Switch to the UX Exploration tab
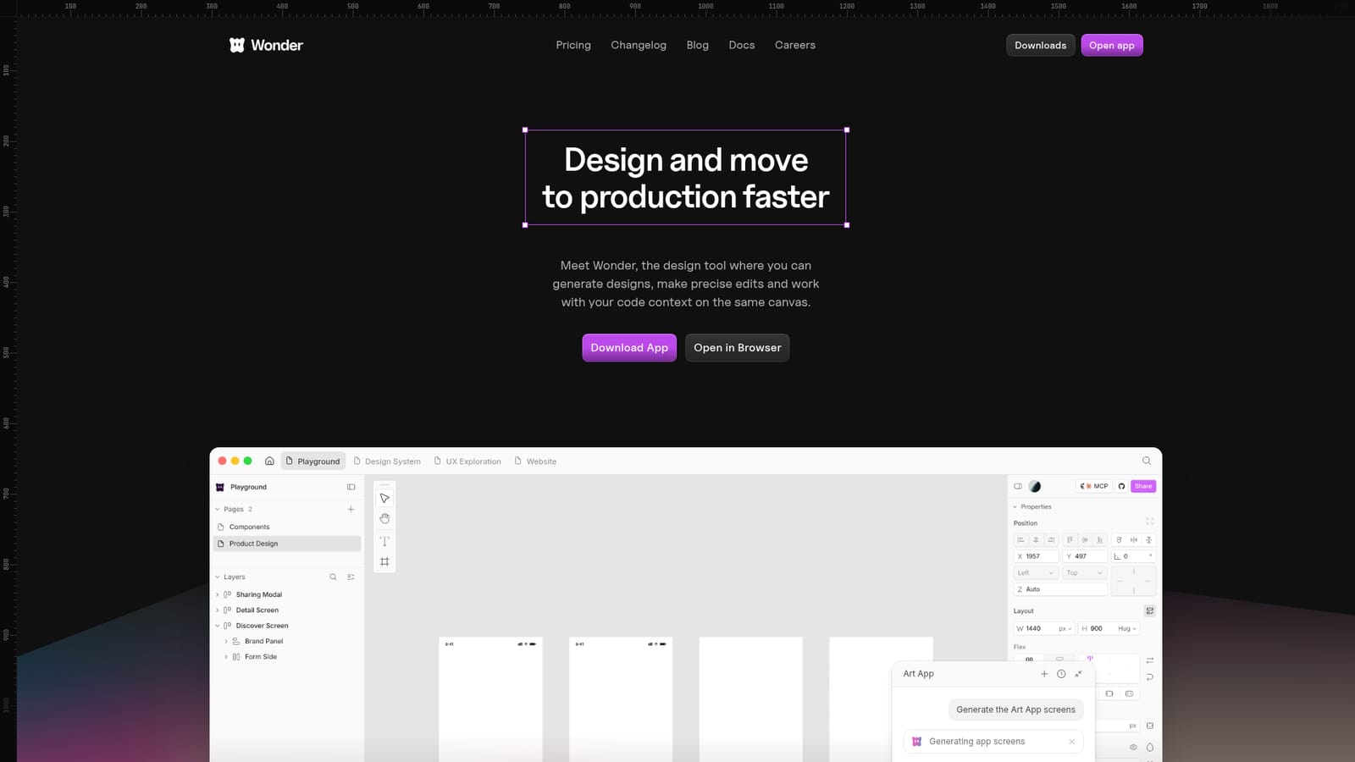 click(467, 461)
